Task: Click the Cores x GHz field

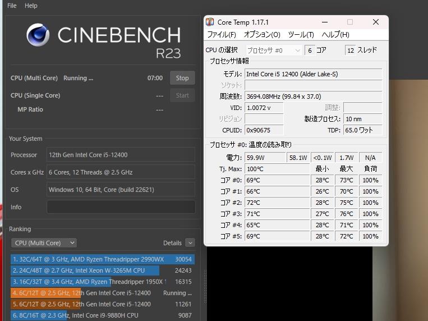Action: (121, 172)
